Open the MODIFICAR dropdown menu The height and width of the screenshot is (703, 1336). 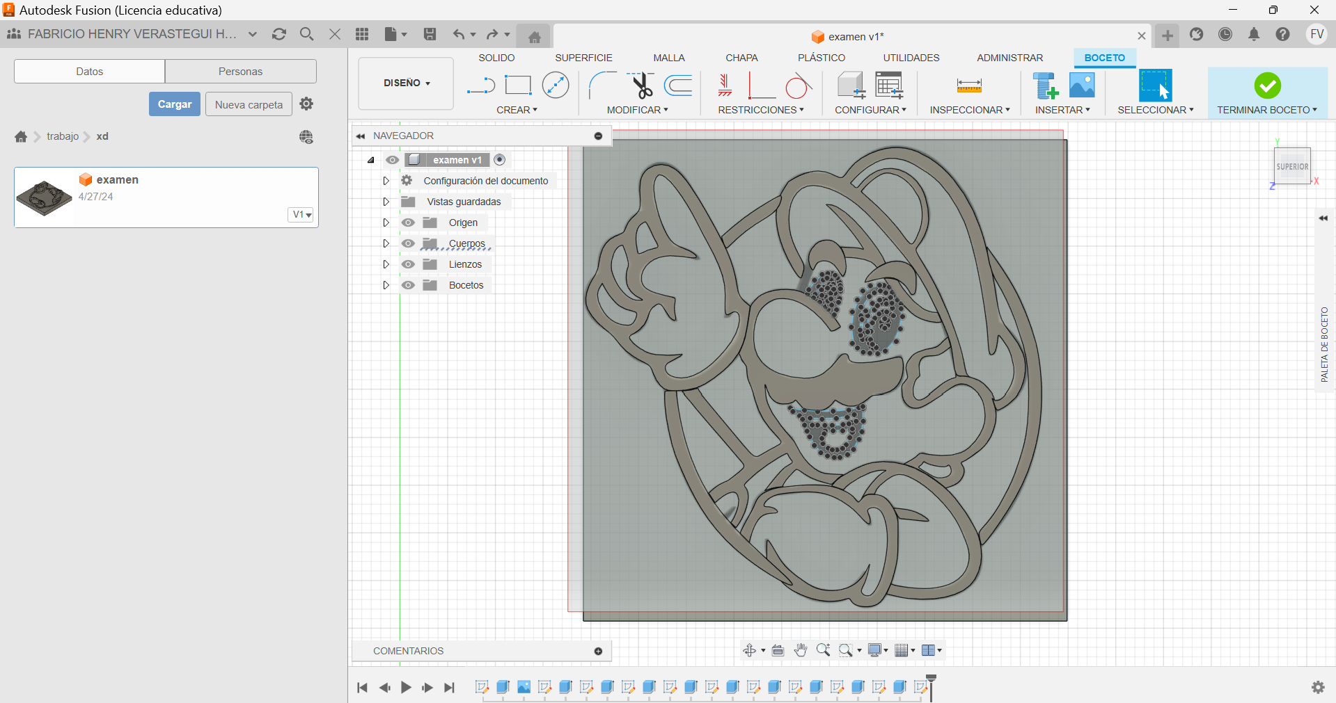[637, 110]
